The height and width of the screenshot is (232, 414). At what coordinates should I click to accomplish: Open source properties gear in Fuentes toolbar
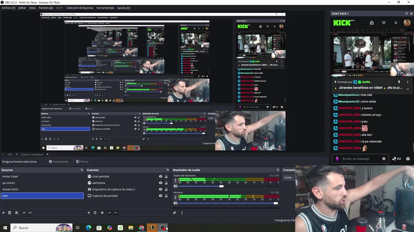[x=102, y=213]
